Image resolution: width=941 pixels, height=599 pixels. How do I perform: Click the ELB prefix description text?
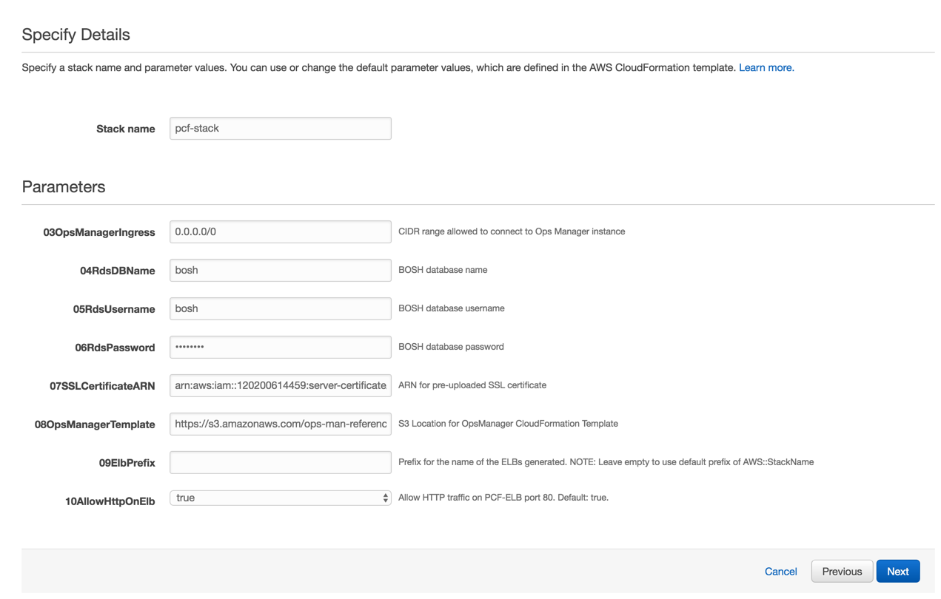click(x=606, y=462)
